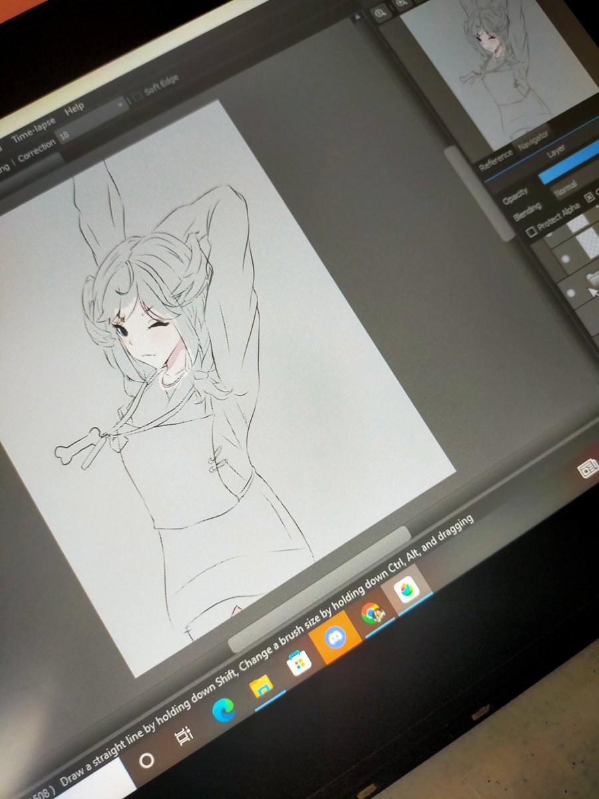The width and height of the screenshot is (599, 799).
Task: Switch to the Reference tab
Action: [496, 159]
